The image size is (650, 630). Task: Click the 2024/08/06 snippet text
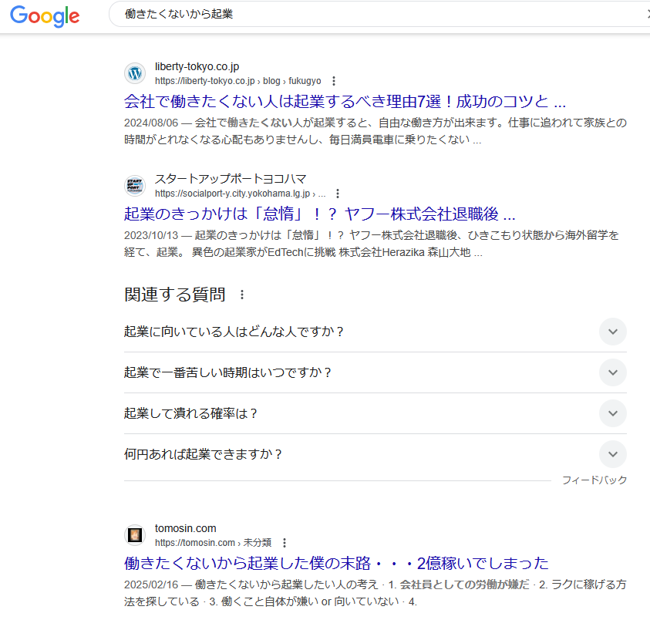pyautogui.click(x=376, y=131)
